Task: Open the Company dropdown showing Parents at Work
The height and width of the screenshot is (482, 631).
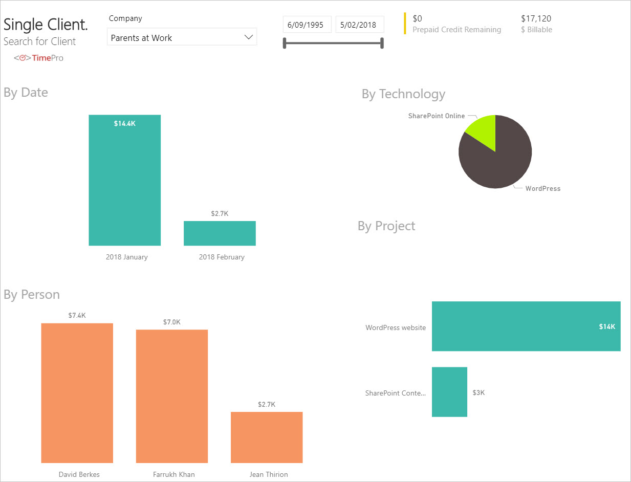Action: (182, 37)
